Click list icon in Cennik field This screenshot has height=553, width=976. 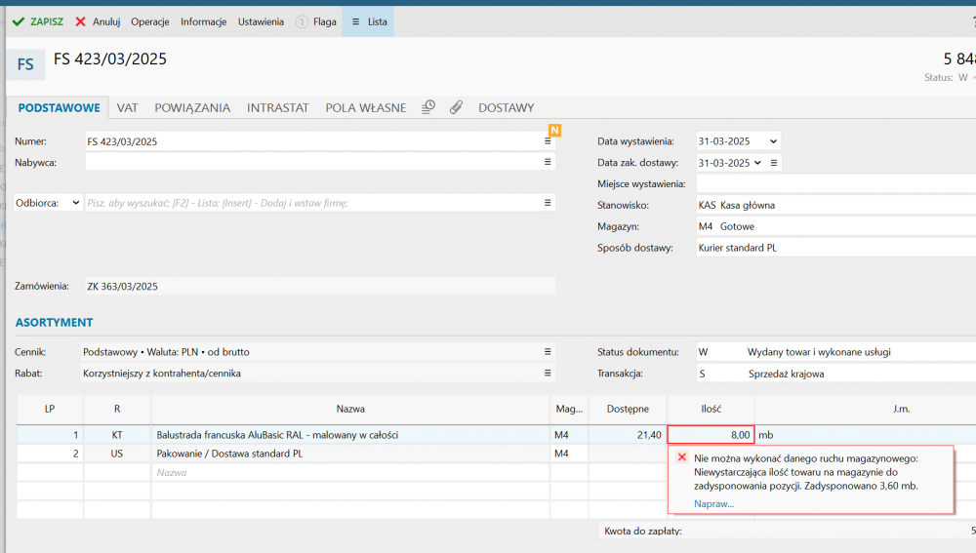[x=548, y=351]
